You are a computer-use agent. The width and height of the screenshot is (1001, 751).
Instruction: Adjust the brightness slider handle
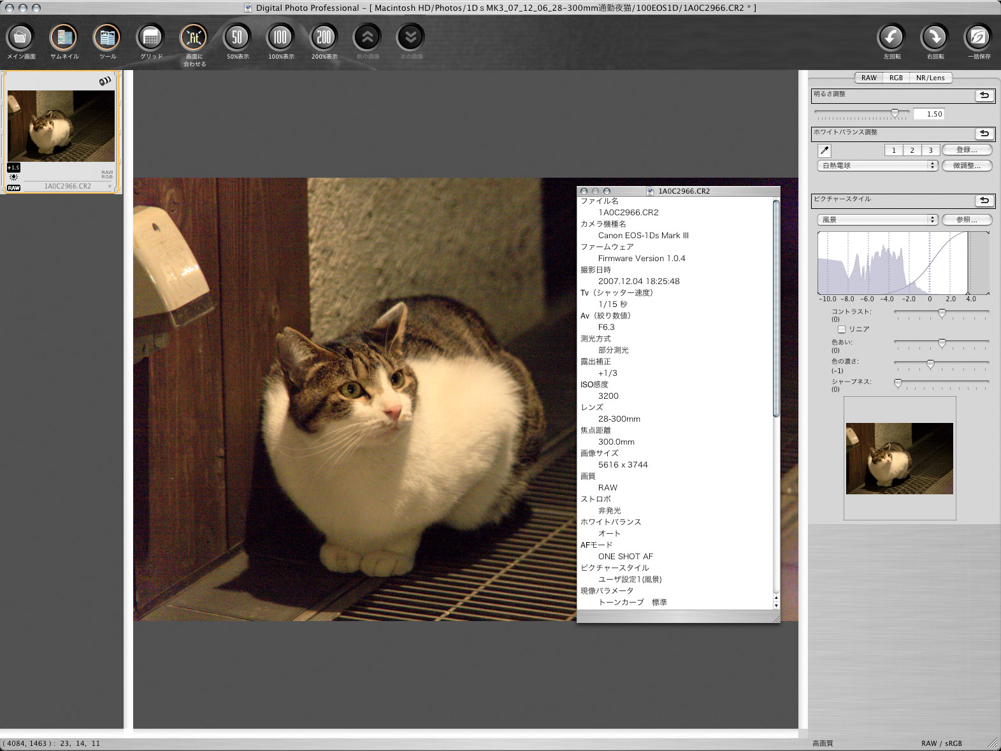coord(895,113)
